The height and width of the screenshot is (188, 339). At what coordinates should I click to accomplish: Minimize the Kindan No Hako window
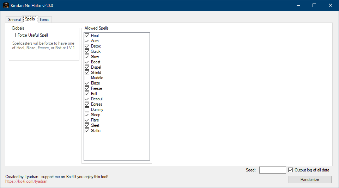point(298,5)
